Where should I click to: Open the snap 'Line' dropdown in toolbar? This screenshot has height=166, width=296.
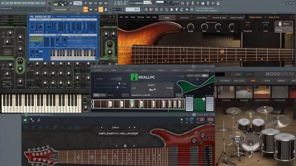[x=117, y=9]
